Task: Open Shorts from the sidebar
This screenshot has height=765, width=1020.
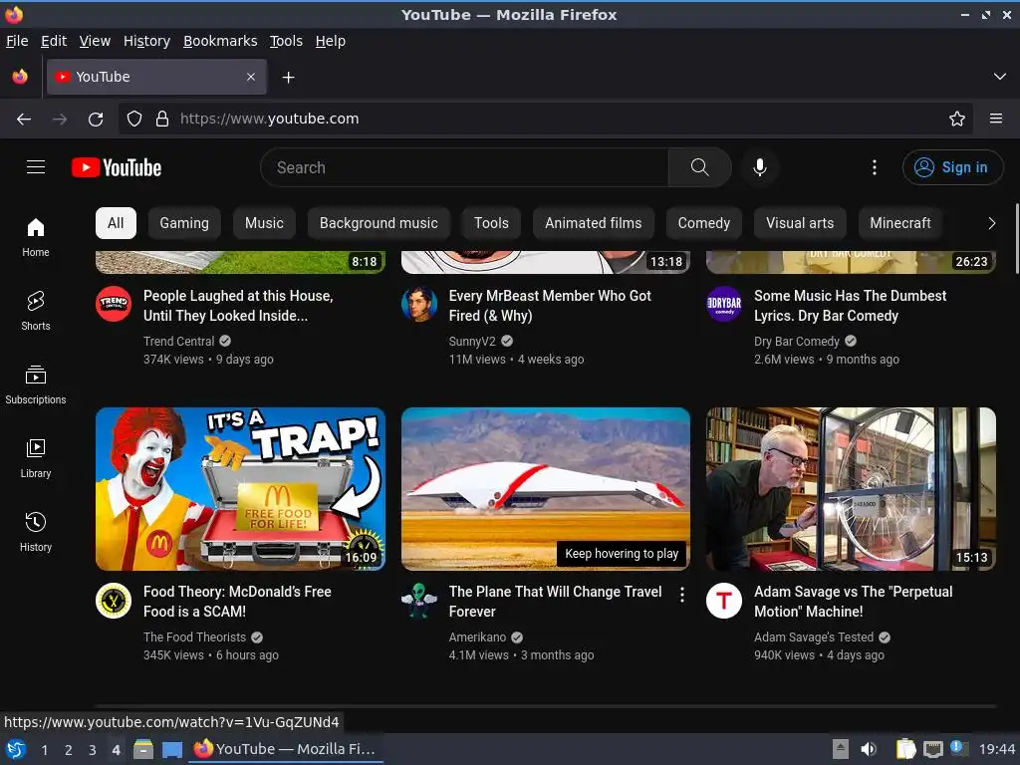Action: click(x=36, y=311)
